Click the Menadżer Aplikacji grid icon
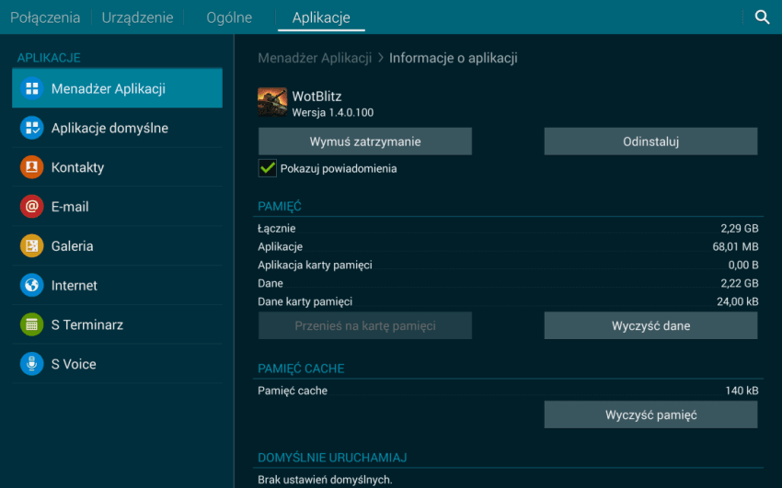Screen dimensions: 782x488 tap(32, 88)
